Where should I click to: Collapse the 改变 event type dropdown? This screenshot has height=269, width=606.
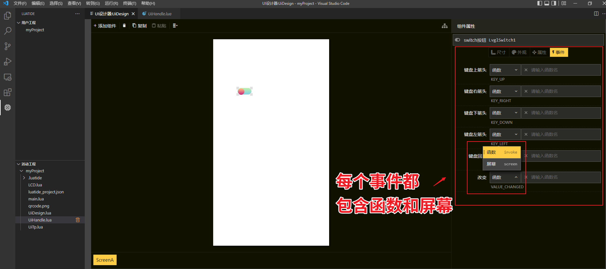pos(505,177)
